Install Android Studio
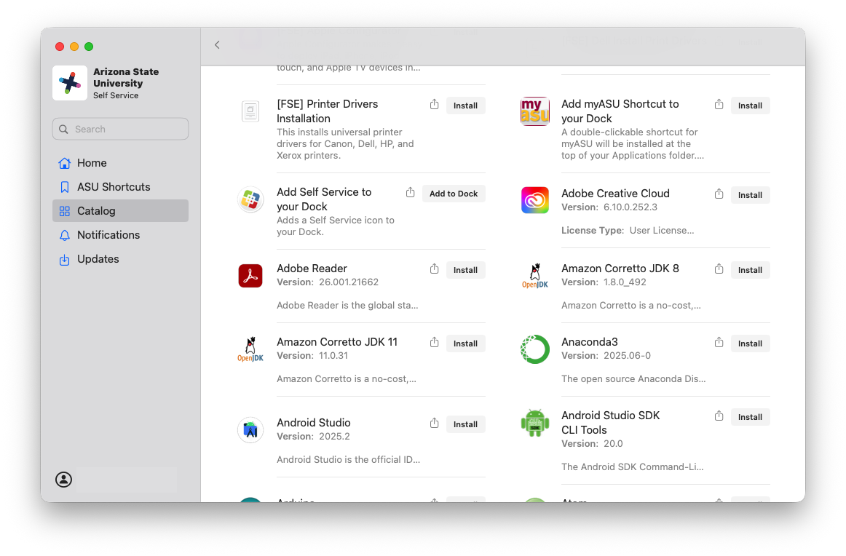The width and height of the screenshot is (846, 556). coord(466,424)
